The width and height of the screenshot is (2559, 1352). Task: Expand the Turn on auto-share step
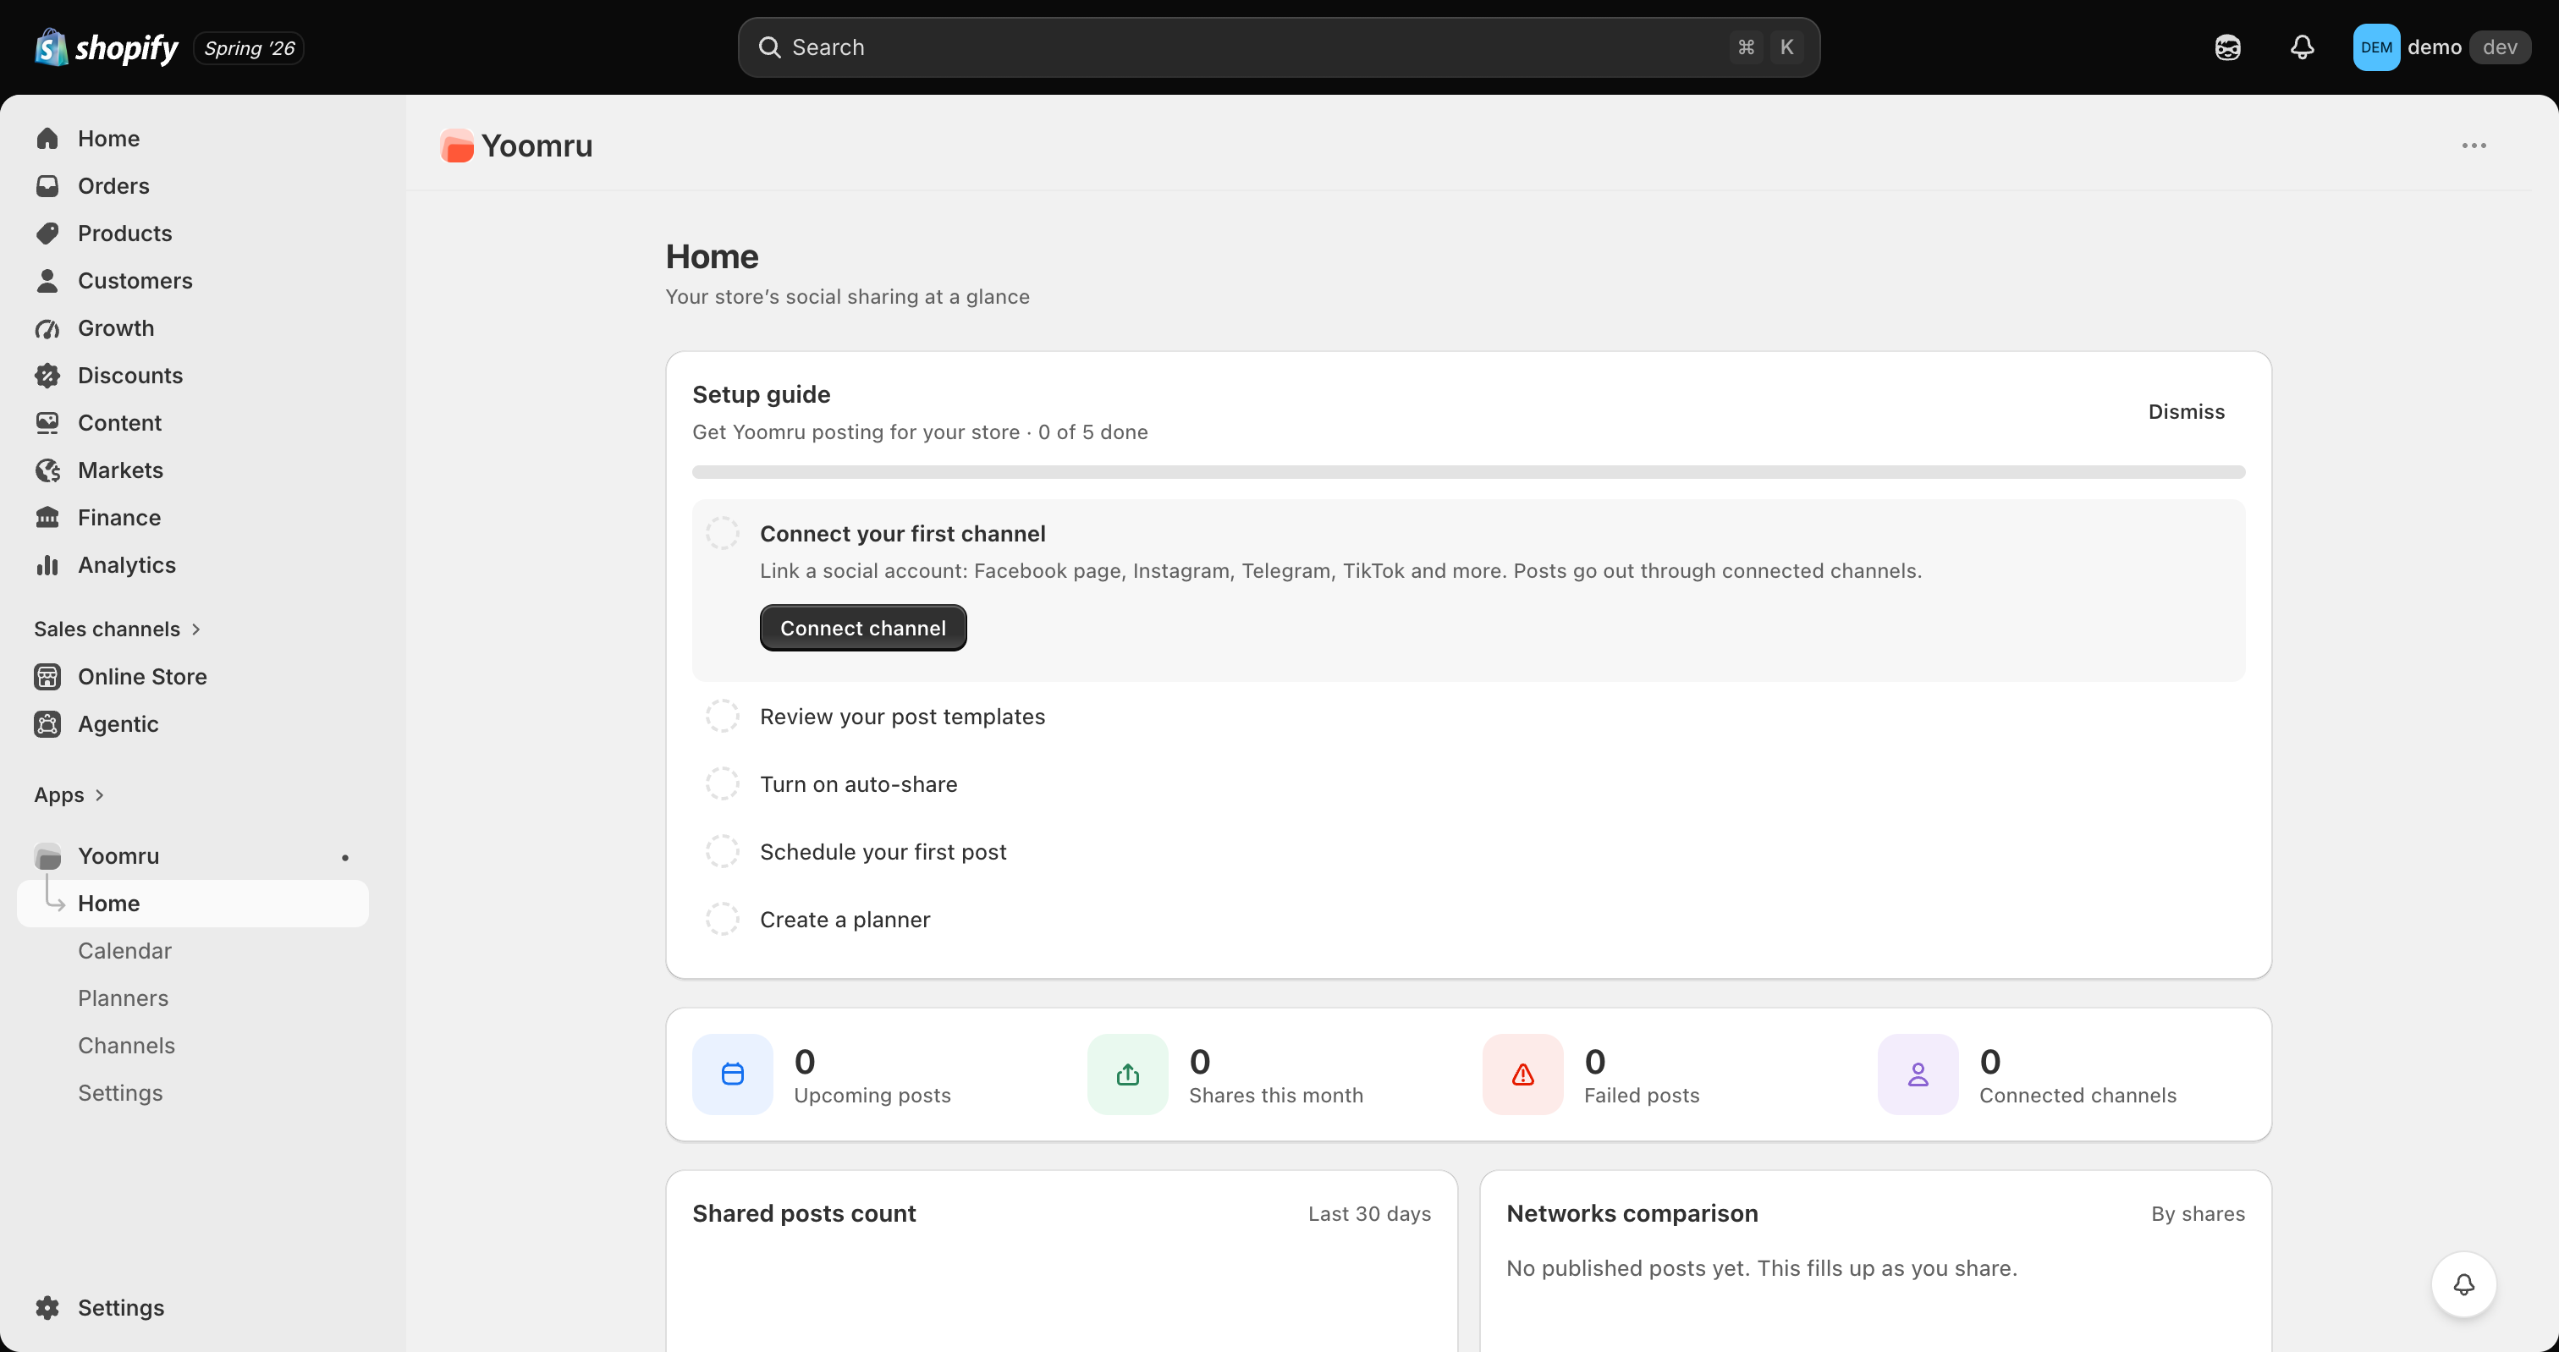point(858,783)
